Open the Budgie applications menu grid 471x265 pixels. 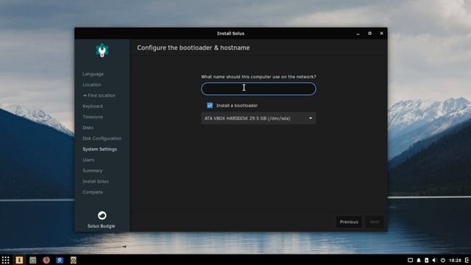(x=5, y=260)
